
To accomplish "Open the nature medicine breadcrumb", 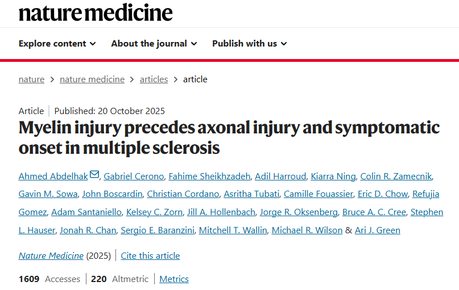I will 92,79.
